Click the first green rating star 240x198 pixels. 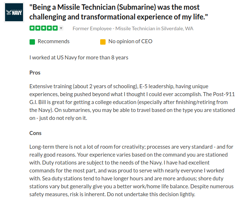[x=32, y=28]
